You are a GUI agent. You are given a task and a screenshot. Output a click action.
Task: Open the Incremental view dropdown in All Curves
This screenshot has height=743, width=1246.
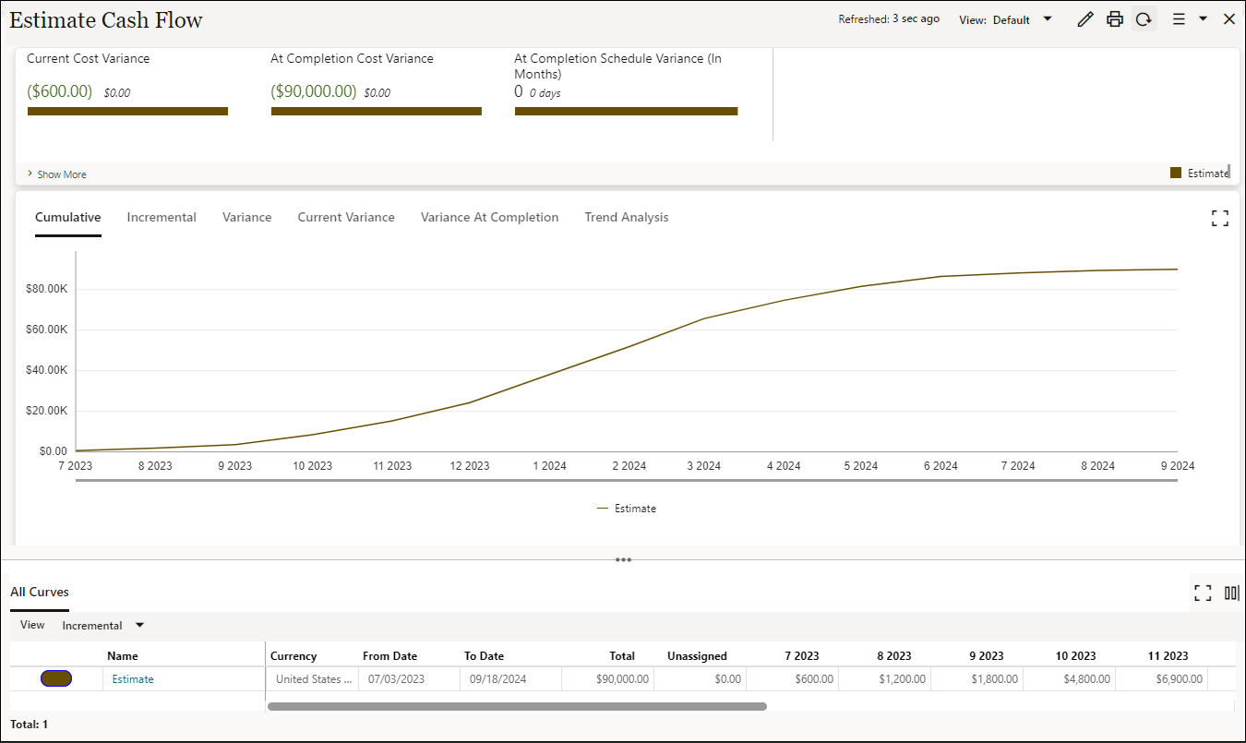pyautogui.click(x=102, y=625)
